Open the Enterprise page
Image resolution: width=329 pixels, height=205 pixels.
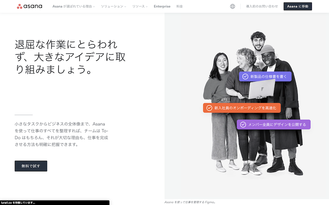pyautogui.click(x=162, y=7)
